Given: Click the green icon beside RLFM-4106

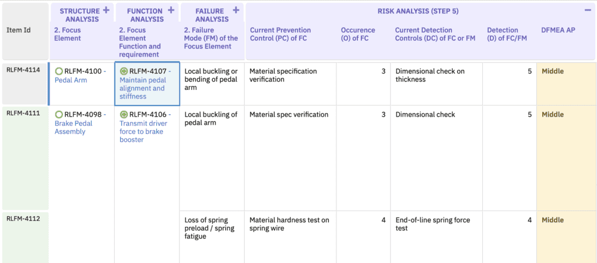Looking at the screenshot, I should point(124,114).
